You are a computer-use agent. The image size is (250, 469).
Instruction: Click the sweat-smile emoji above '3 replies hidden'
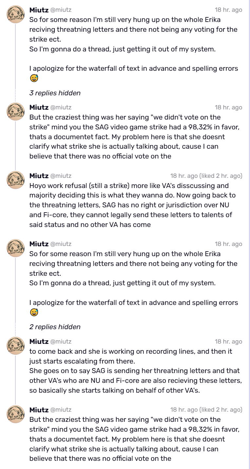pos(34,78)
